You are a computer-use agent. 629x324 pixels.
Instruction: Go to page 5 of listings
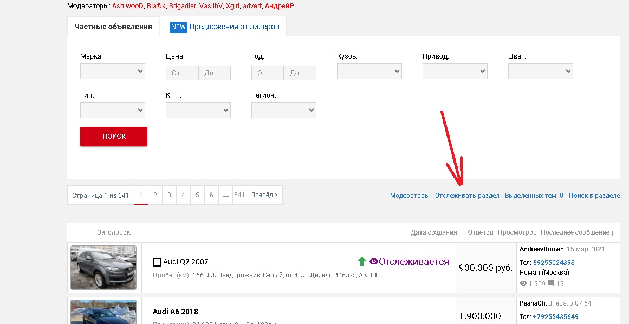[197, 195]
